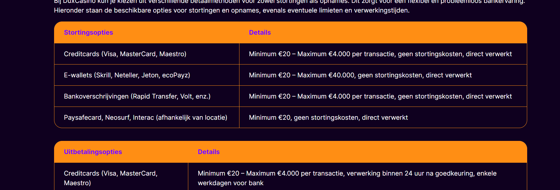Click Details header in withdrawals table
Image resolution: width=560 pixels, height=190 pixels.
click(x=209, y=152)
